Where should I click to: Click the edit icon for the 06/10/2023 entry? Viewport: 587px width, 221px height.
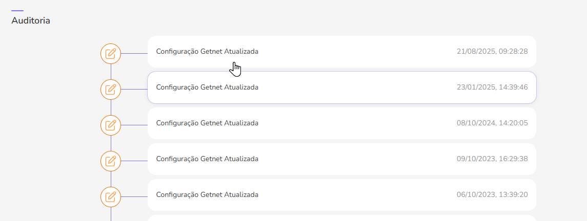click(x=111, y=196)
